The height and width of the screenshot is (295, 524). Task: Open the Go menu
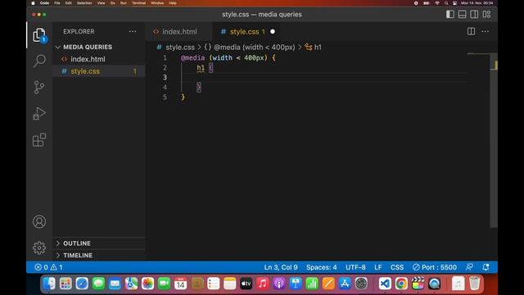[113, 3]
